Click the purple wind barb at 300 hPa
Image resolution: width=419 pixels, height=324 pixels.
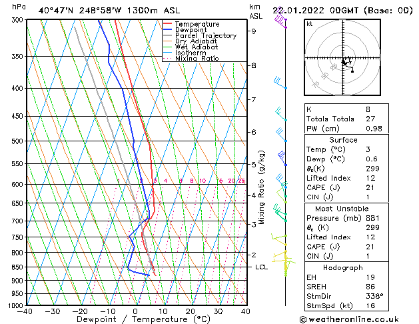281,21
